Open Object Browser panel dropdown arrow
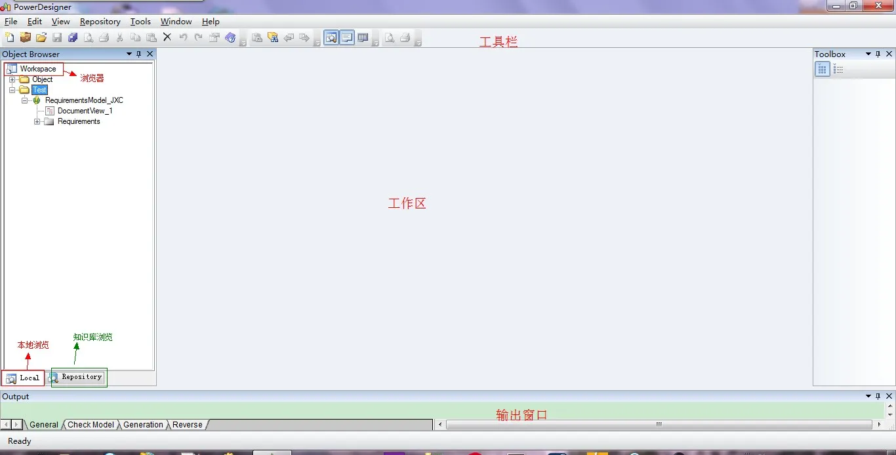 point(129,54)
